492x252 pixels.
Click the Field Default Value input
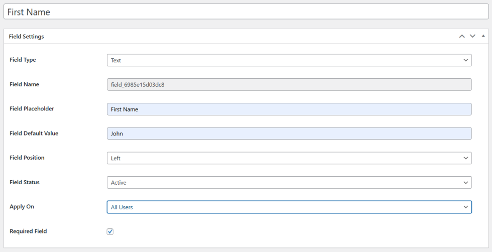coord(289,134)
